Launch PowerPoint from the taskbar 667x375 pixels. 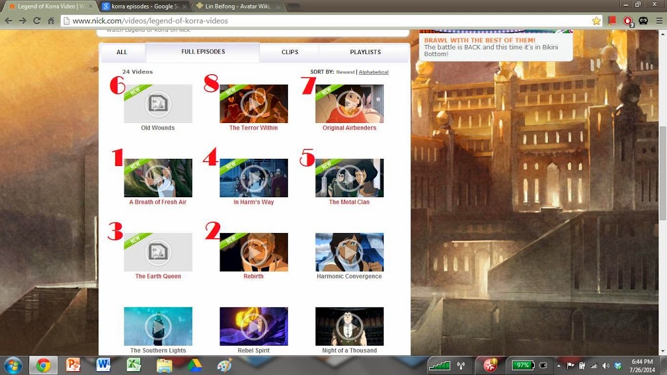coord(73,365)
